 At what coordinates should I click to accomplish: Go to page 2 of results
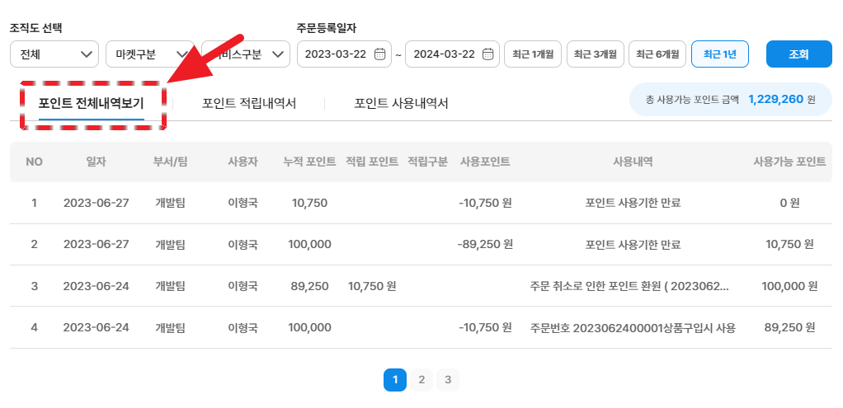[421, 380]
